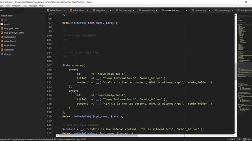The width and height of the screenshot is (252, 141).
Task: Click the horizontal scrollbar left arrow
Action: pos(57,136)
